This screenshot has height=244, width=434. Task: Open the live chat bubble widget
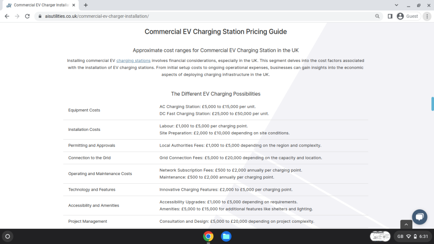pos(420,217)
